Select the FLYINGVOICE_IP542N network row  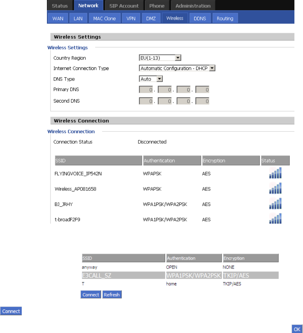click(172, 174)
